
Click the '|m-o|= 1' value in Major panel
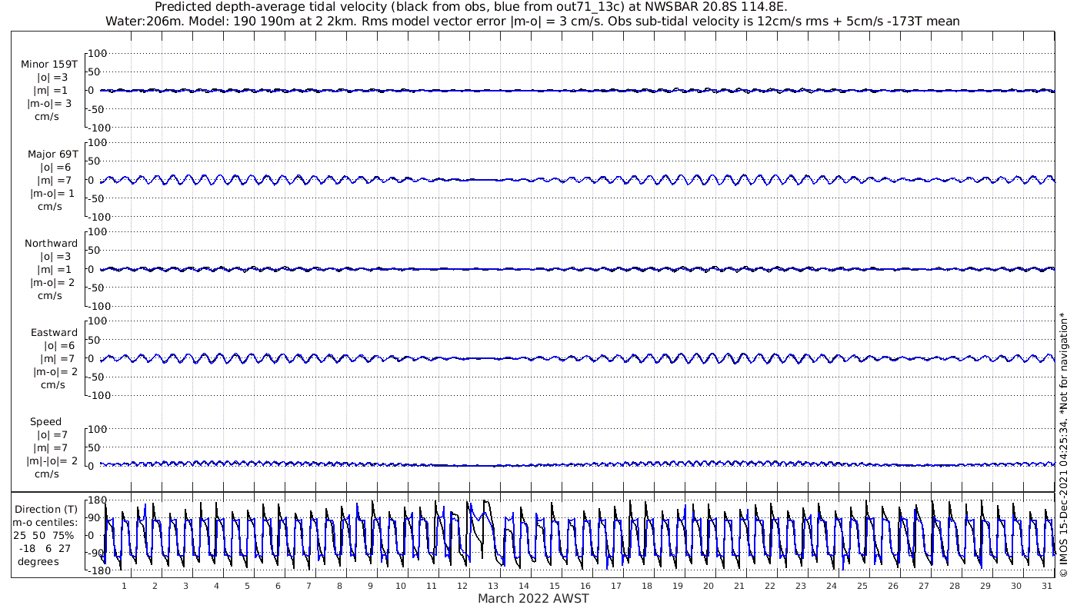[x=51, y=193]
